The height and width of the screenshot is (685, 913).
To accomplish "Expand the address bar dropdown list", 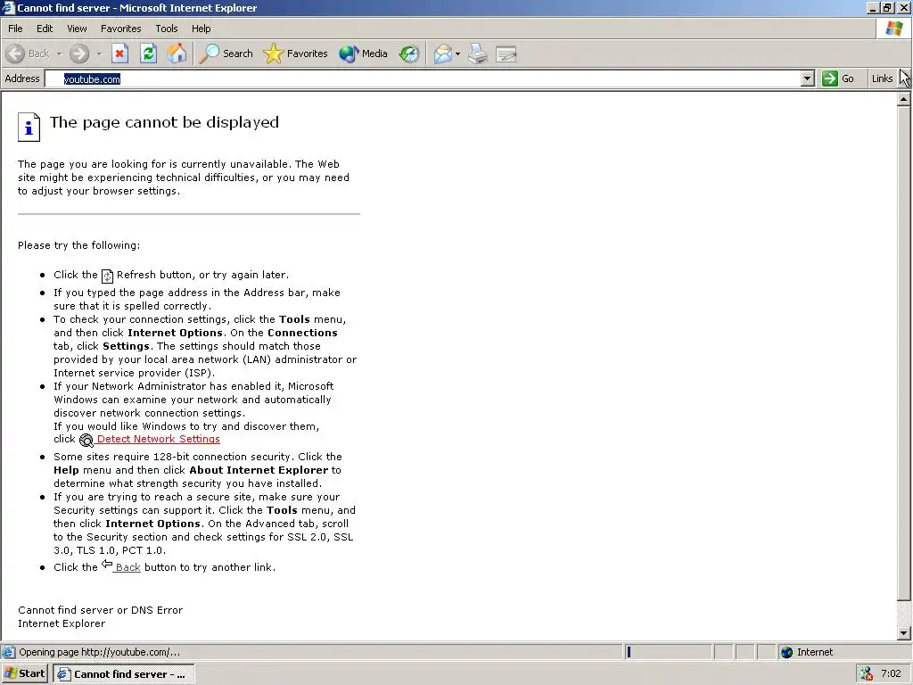I will click(807, 78).
